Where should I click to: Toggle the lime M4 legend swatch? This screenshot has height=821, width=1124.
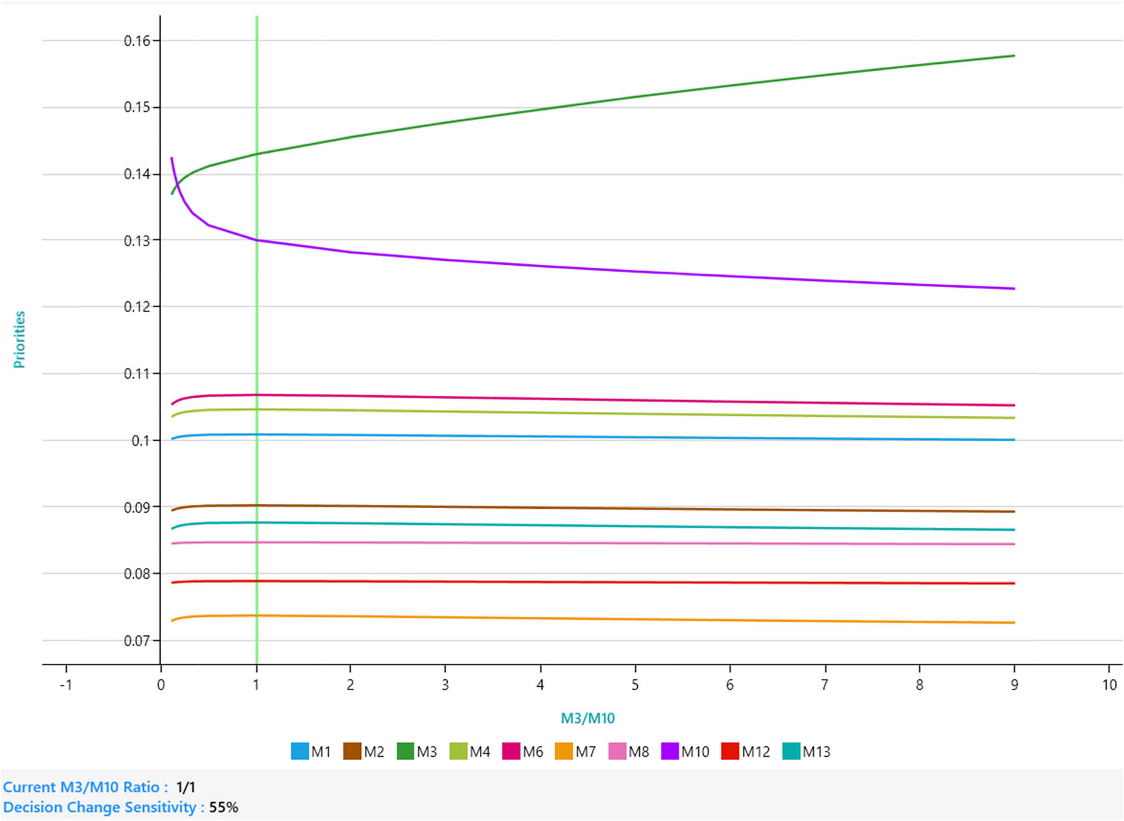pyautogui.click(x=458, y=751)
